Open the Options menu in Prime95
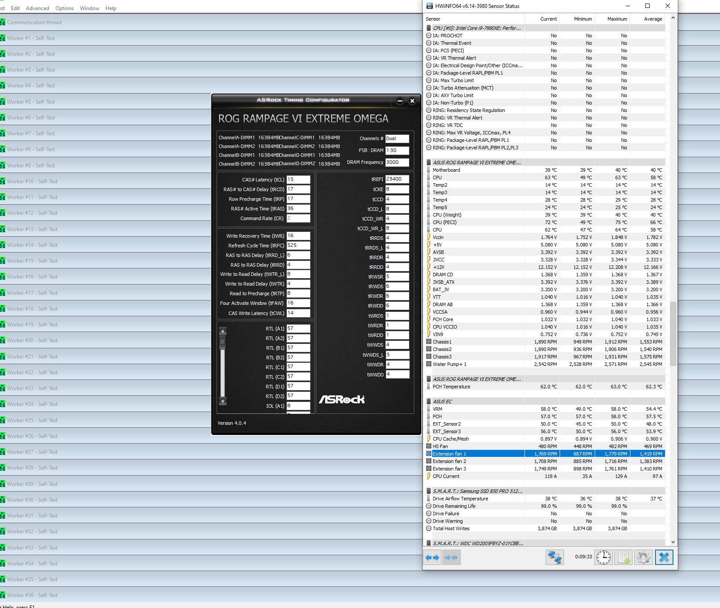The height and width of the screenshot is (608, 720). [x=65, y=8]
